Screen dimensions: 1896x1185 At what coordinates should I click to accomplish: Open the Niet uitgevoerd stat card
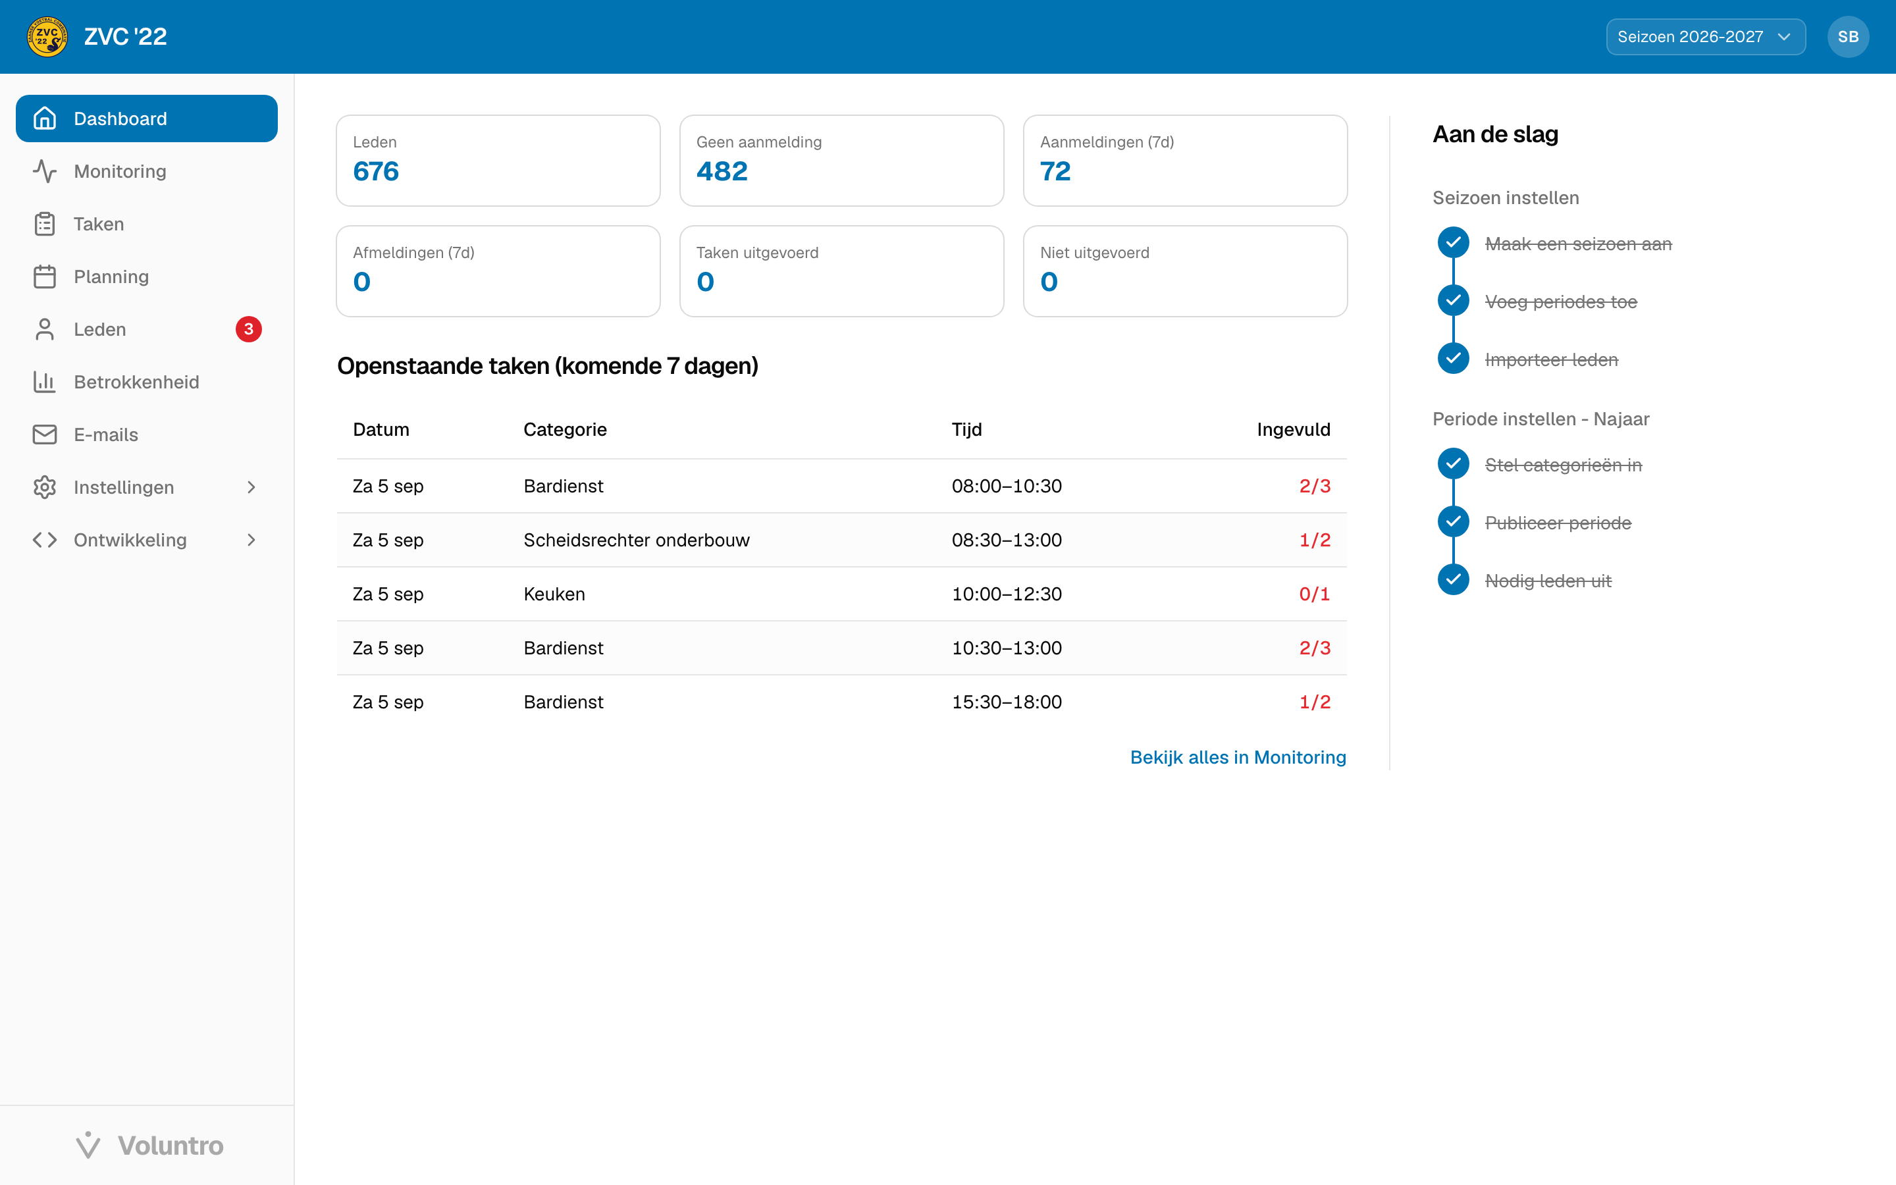click(x=1186, y=271)
